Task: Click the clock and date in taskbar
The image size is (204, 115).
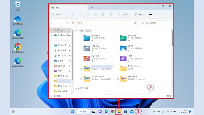Action: 183,112
